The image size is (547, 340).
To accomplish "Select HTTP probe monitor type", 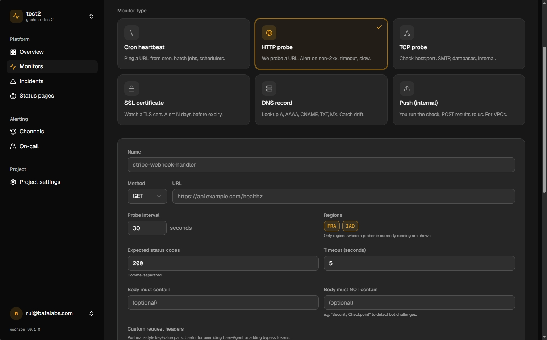I will click(x=321, y=44).
